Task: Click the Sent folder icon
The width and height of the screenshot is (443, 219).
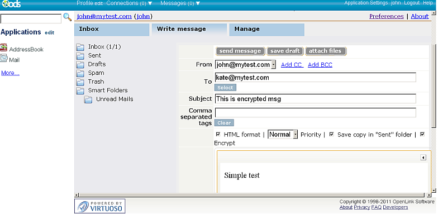Action: 80,56
